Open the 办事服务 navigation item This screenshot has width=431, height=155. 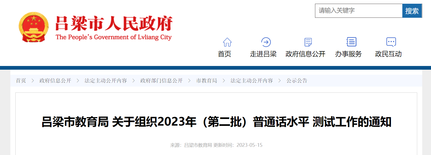pos(348,54)
